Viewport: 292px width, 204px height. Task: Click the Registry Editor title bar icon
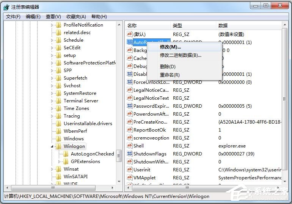pyautogui.click(x=6, y=7)
